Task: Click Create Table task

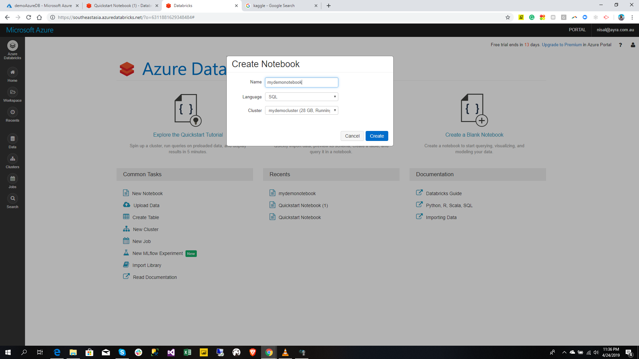Action: pos(141,217)
